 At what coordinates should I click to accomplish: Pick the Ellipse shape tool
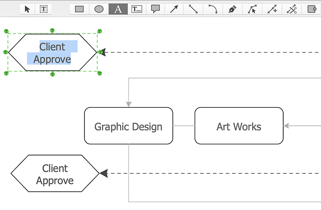(x=98, y=9)
